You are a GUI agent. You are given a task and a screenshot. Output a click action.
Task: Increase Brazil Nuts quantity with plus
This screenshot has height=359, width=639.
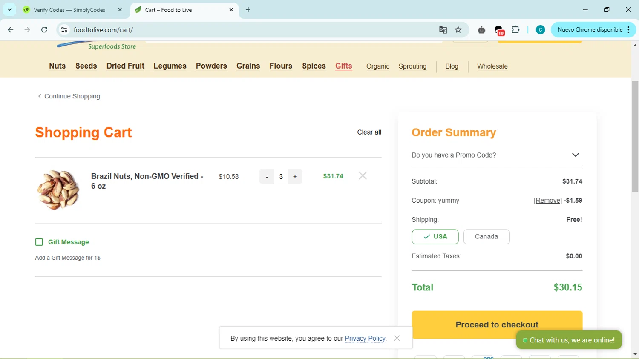295,176
